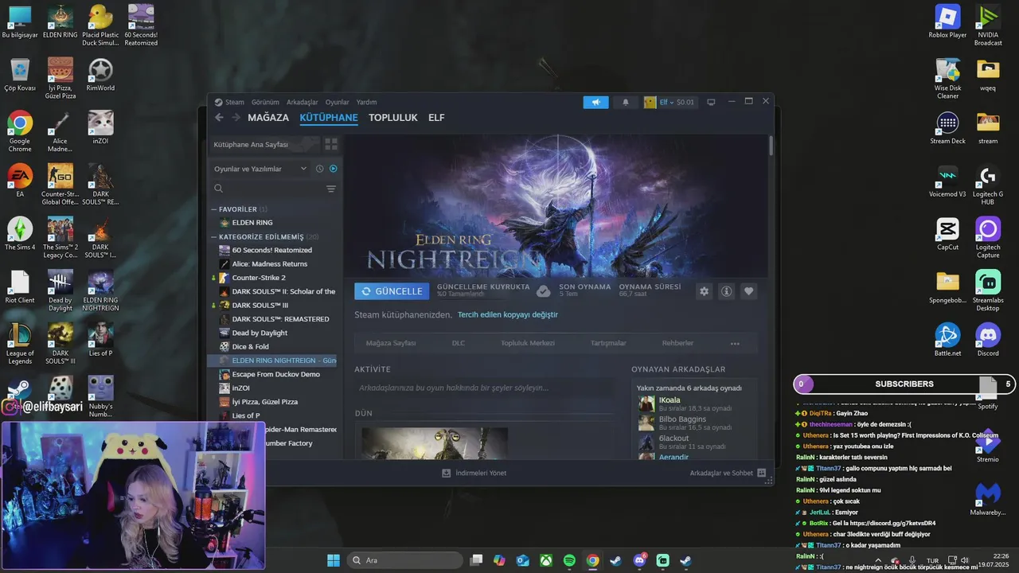The image size is (1019, 573).
Task: Open Oyunlar menu
Action: coord(338,102)
